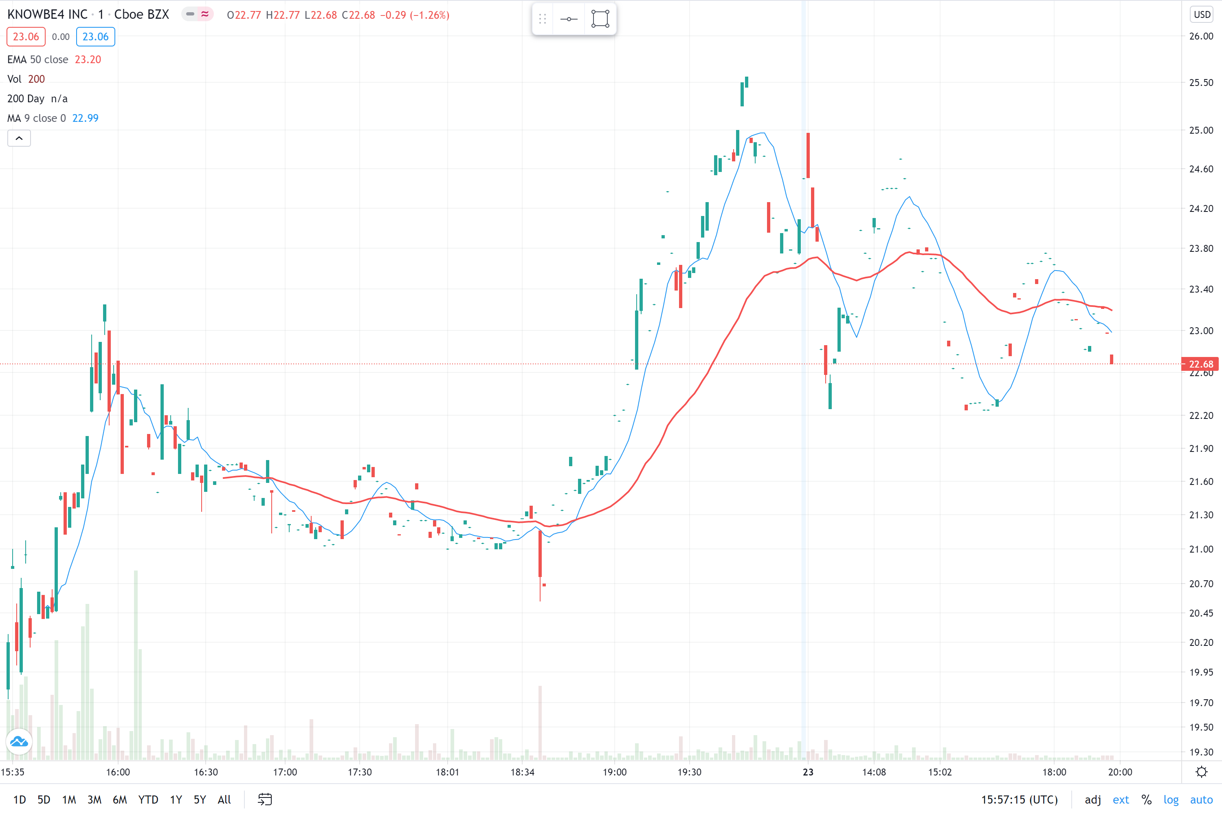Screen dimensions: 1222x815
Task: Click the red 23.06 sell price button
Action: (x=26, y=37)
